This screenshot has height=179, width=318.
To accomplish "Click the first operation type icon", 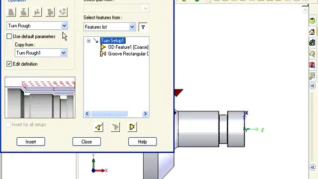I will click(11, 12).
